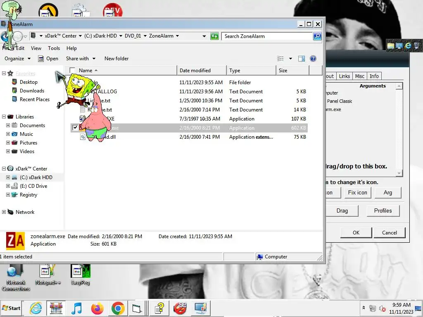423x317 pixels.
Task: Click the red 'se' taskbar icon
Action: [x=180, y=308]
